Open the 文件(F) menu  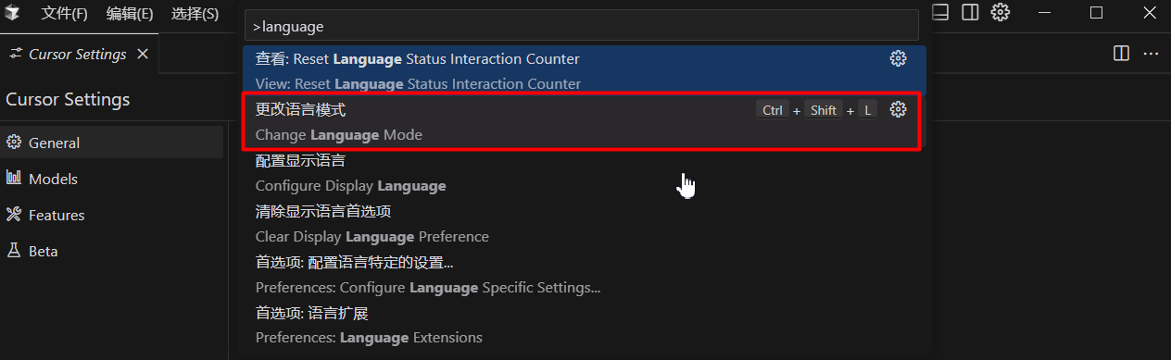[65, 14]
